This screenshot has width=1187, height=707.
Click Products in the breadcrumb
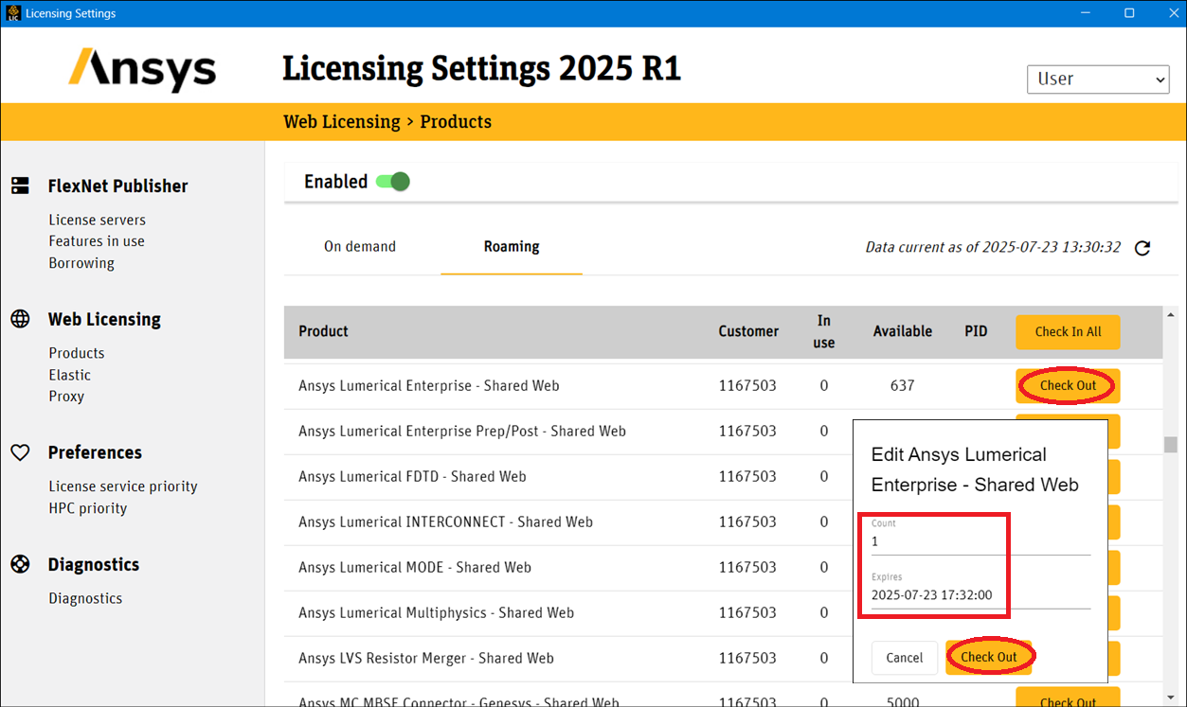(x=456, y=122)
